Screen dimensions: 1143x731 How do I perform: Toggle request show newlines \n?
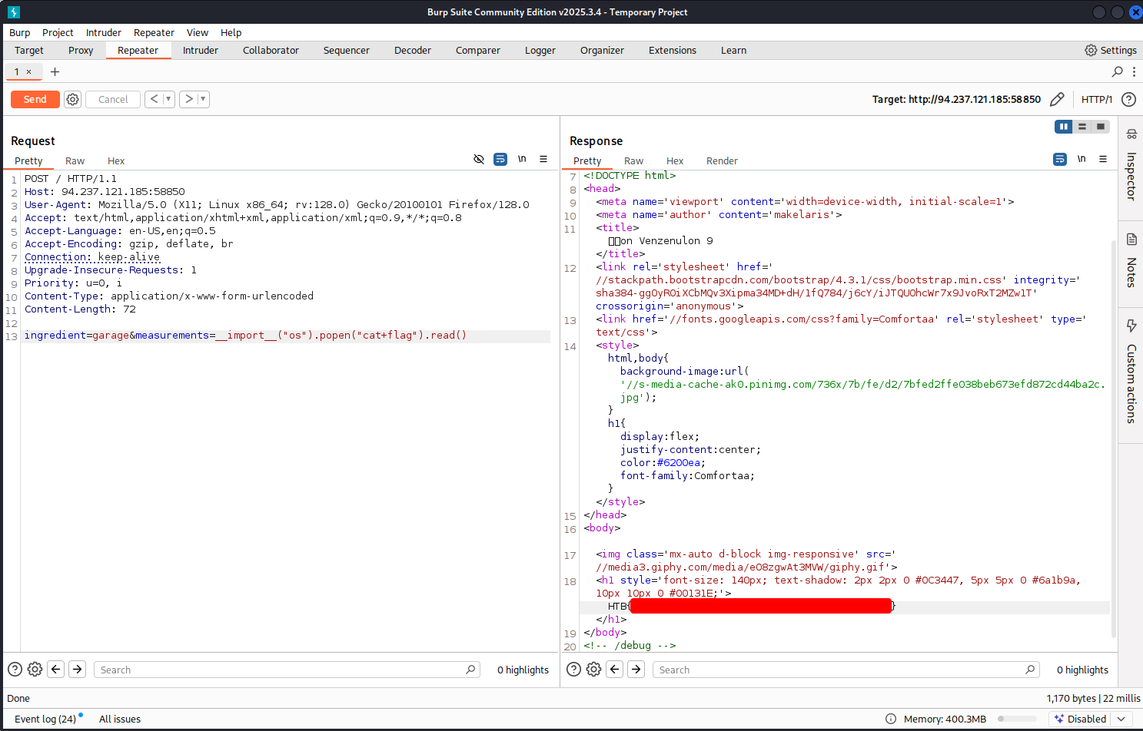point(522,159)
